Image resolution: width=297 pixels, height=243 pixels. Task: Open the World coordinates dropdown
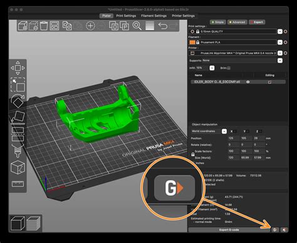coord(224,132)
